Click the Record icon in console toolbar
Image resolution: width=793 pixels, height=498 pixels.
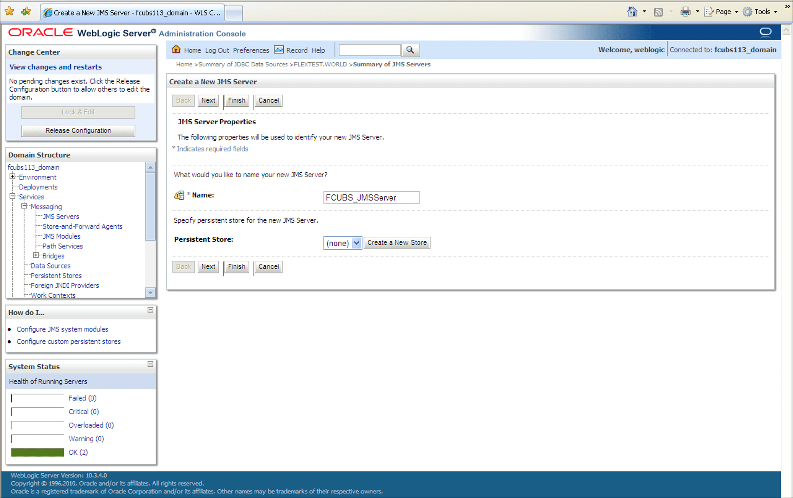(x=279, y=50)
